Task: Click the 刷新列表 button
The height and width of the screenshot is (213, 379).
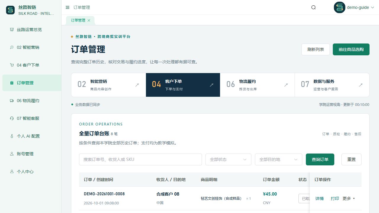Action: (x=316, y=49)
